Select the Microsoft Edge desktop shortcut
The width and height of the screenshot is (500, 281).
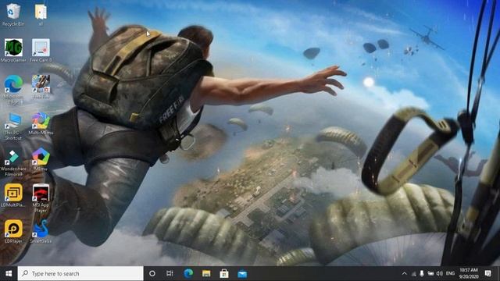pos(13,90)
